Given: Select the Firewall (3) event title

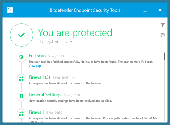Looking at the screenshot, I should 39,77.
